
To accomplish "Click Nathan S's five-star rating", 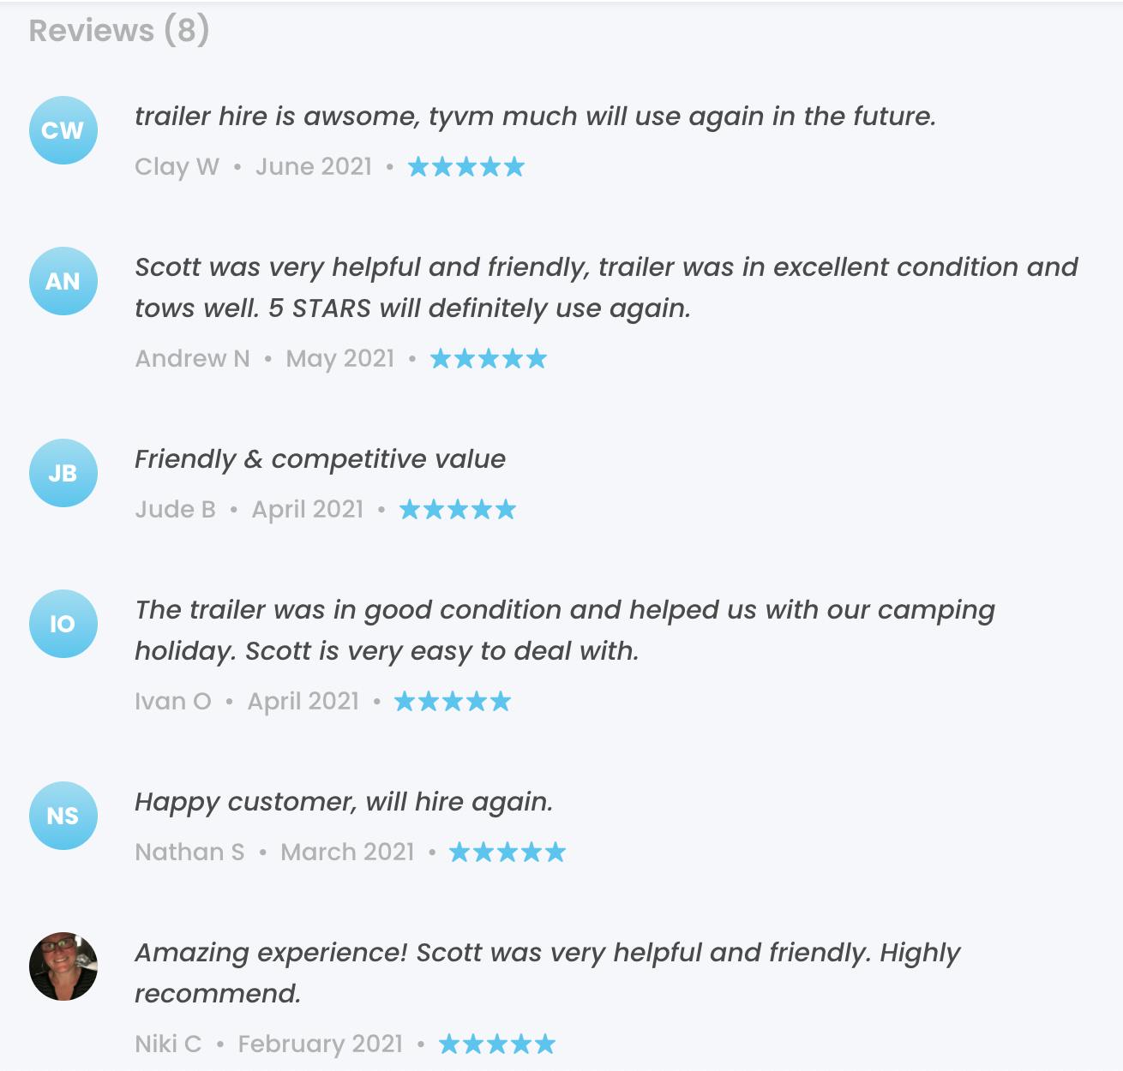I will click(507, 852).
